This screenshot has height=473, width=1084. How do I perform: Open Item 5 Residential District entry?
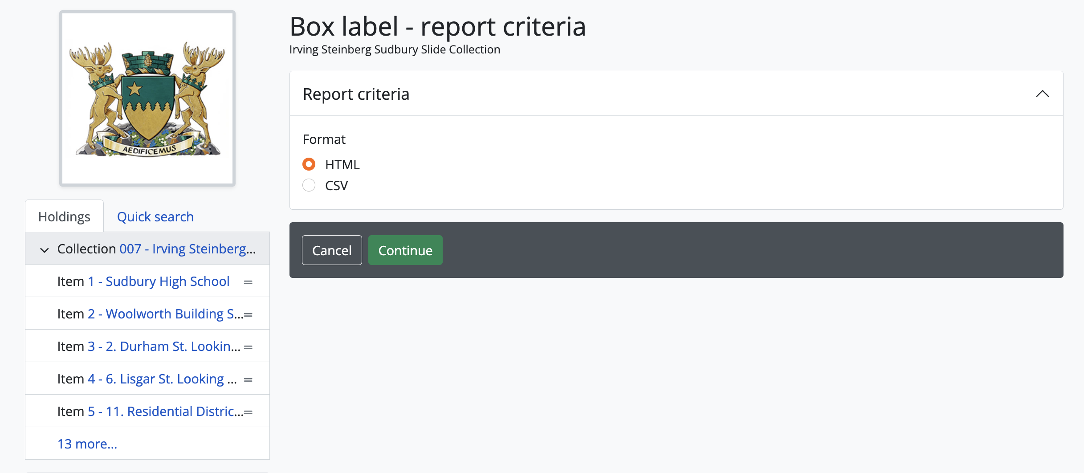point(174,412)
